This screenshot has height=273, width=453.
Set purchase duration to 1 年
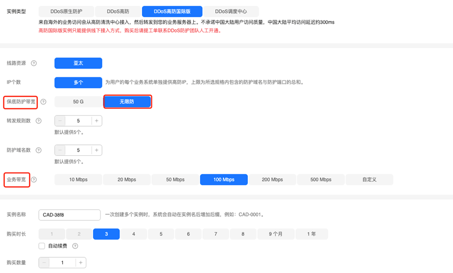312,234
